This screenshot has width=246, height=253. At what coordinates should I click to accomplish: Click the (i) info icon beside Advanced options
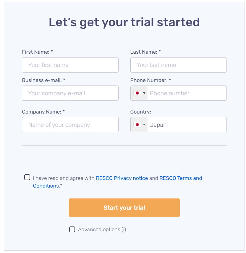click(124, 229)
